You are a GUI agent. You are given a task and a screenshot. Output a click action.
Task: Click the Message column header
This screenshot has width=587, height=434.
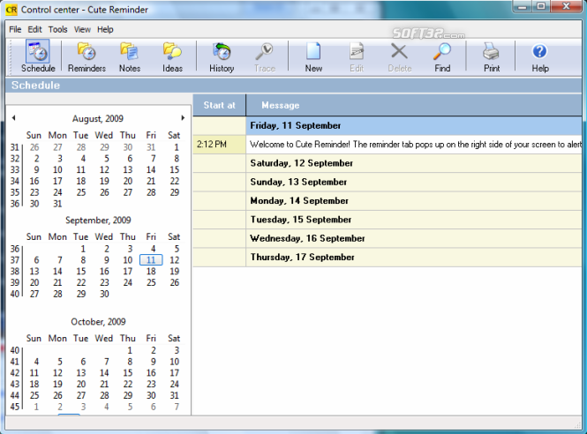414,105
